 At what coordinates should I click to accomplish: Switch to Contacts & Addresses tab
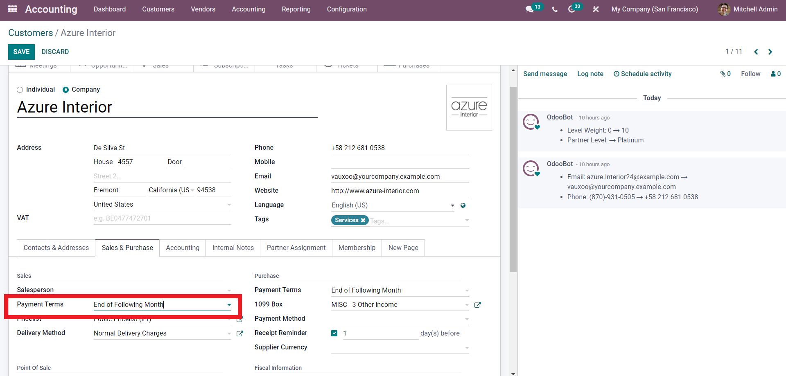(x=56, y=248)
